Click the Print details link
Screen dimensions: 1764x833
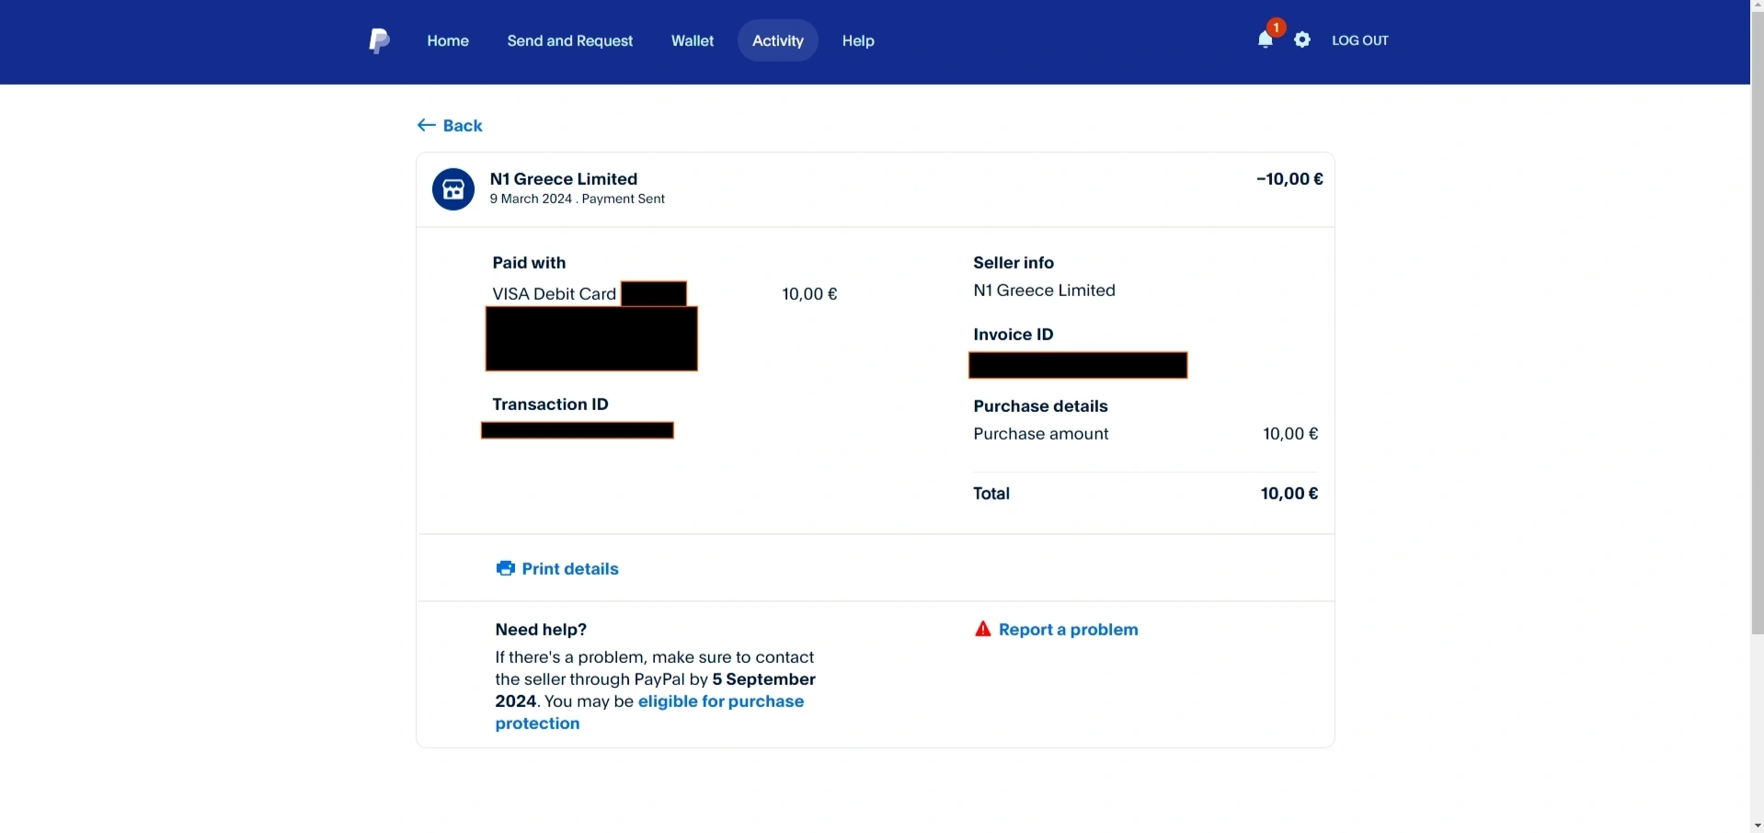[x=570, y=568]
